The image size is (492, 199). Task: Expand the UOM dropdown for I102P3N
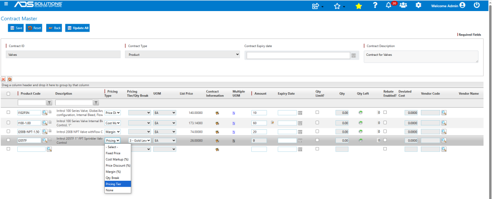pos(165,112)
